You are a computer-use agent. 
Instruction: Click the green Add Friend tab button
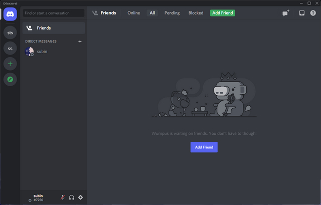pos(223,13)
